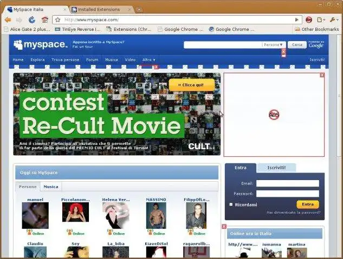Toggle the Ricordami checkbox

231,205
